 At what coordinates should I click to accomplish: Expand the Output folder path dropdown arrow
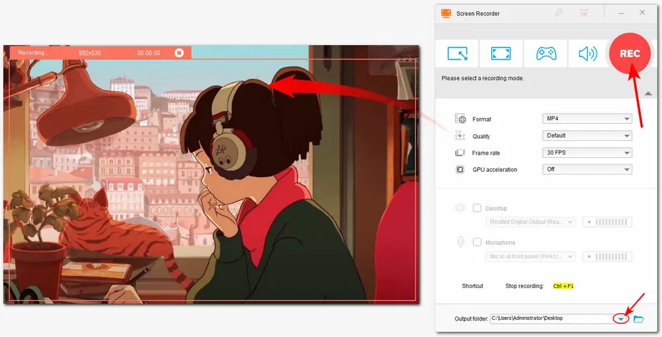coord(621,319)
